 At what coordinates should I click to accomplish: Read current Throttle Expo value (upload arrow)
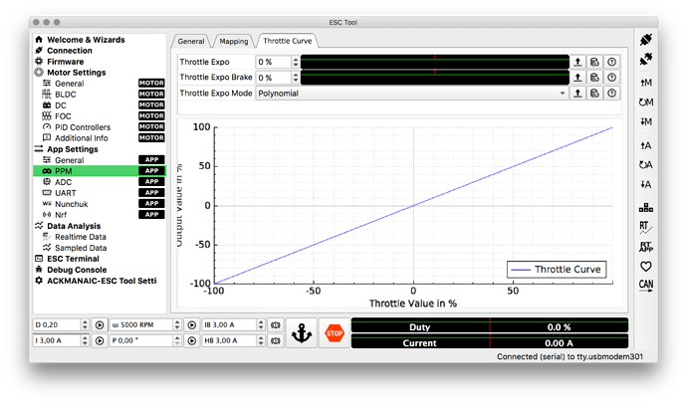click(577, 62)
